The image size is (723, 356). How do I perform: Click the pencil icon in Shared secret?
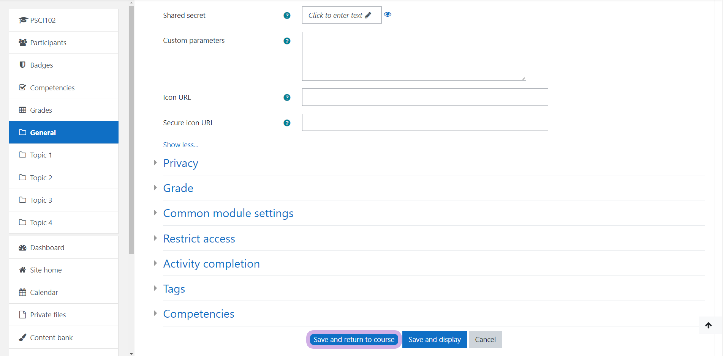368,15
